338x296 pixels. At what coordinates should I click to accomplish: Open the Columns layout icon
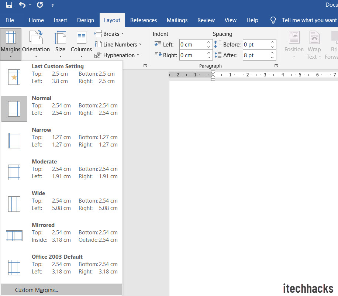click(81, 44)
